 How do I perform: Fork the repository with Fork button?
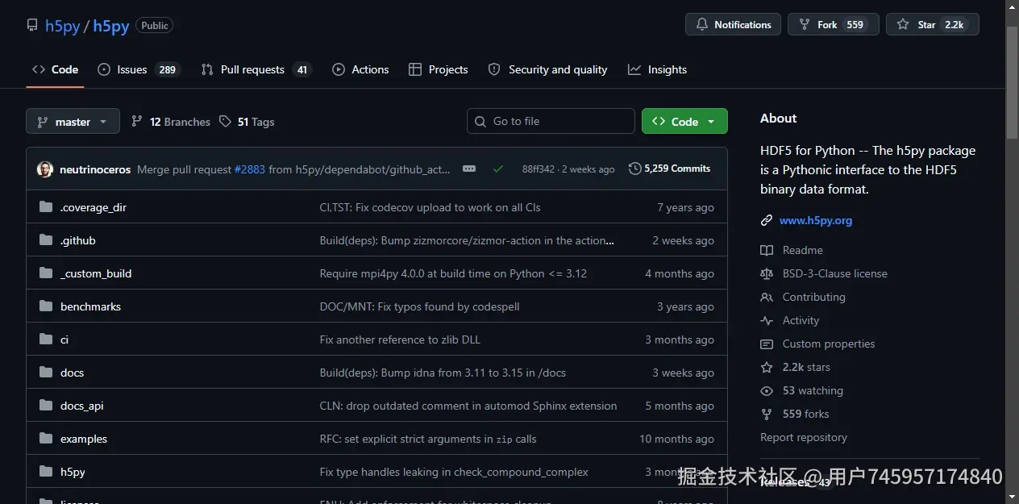coord(833,24)
